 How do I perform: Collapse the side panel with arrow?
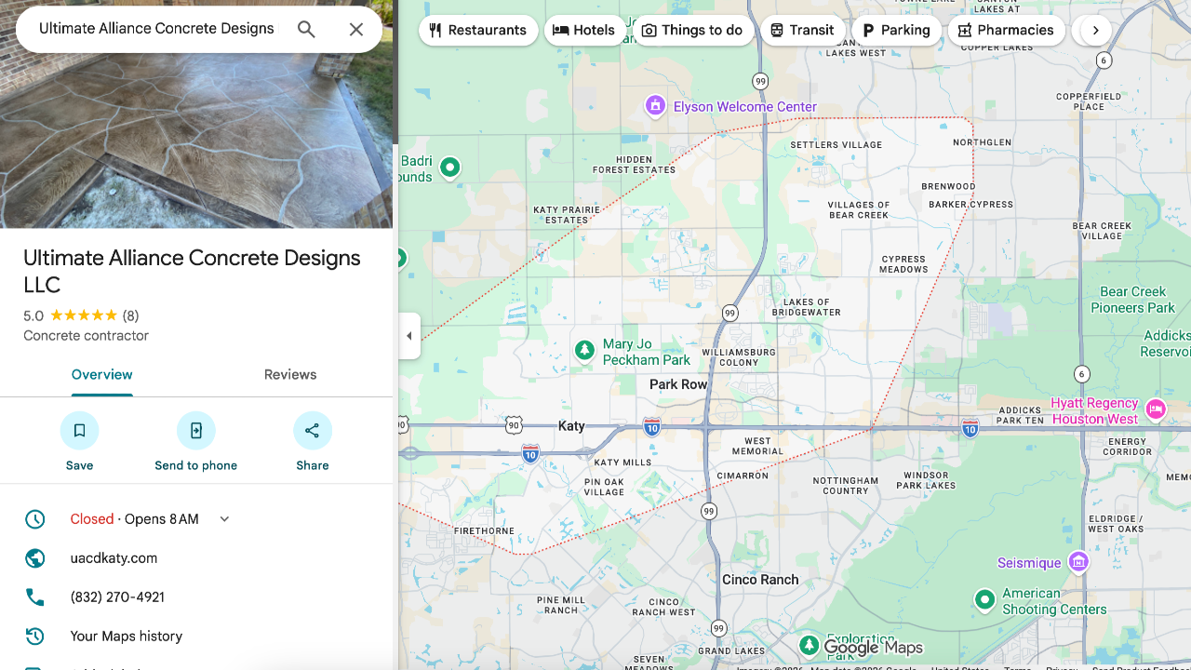[x=409, y=336]
